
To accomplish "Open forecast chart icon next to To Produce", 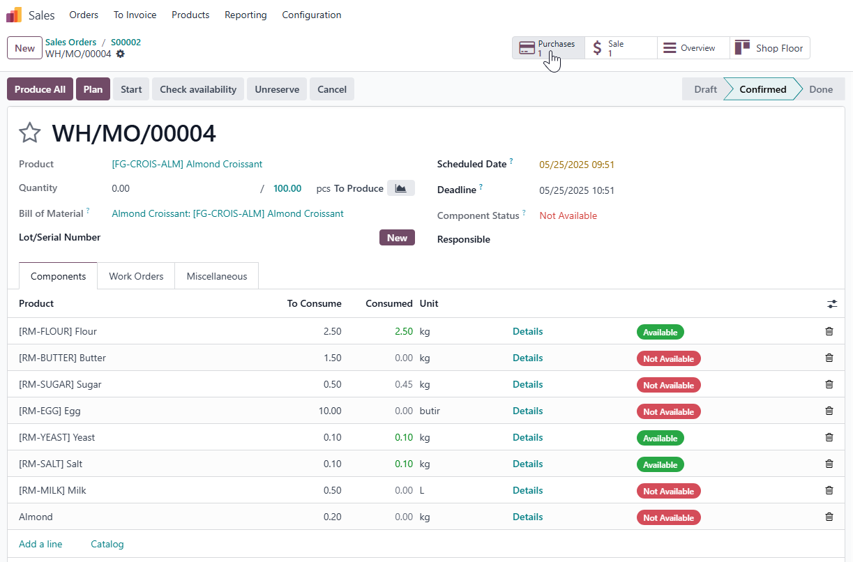I will (401, 188).
